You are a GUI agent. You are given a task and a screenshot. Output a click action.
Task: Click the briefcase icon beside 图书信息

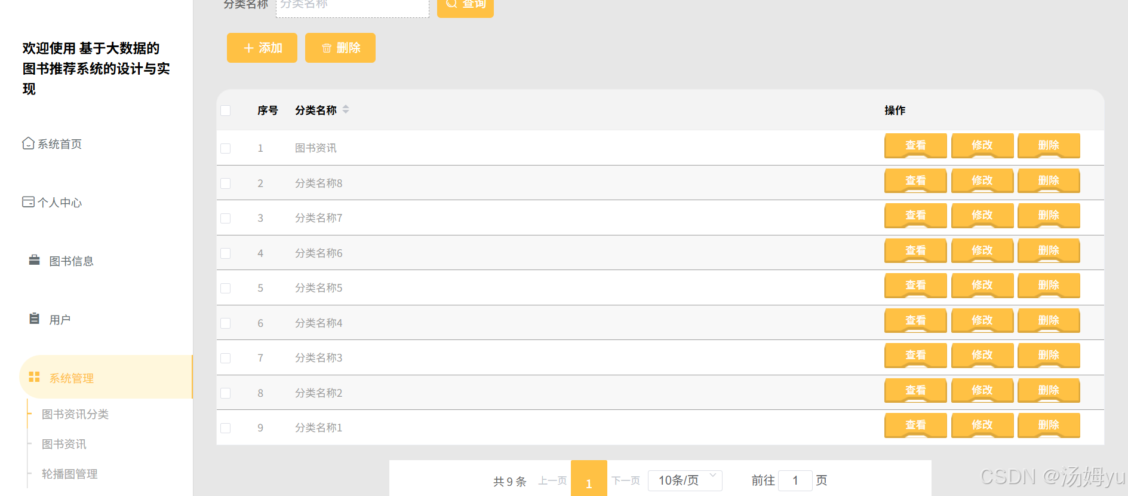(x=35, y=260)
